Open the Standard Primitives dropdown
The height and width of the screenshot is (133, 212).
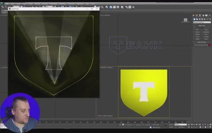point(202,22)
